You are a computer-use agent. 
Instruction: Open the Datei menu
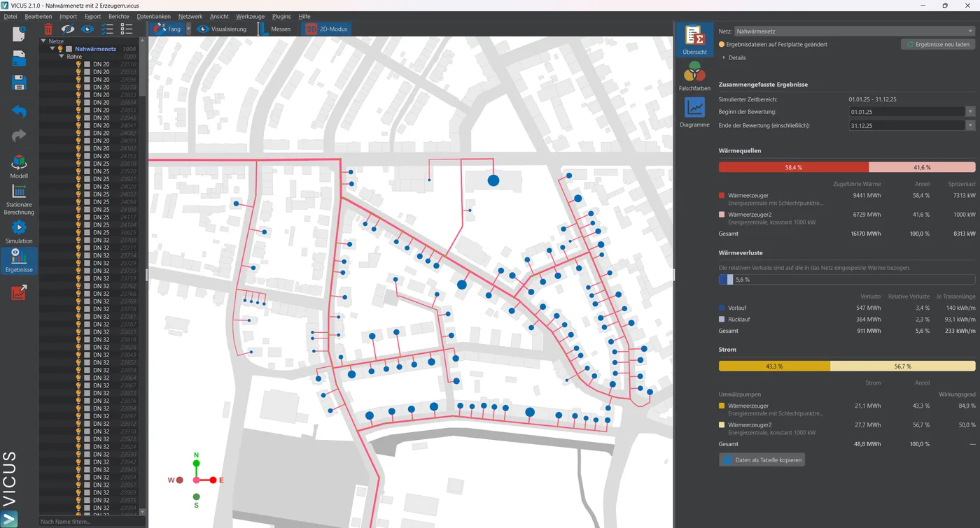(10, 16)
